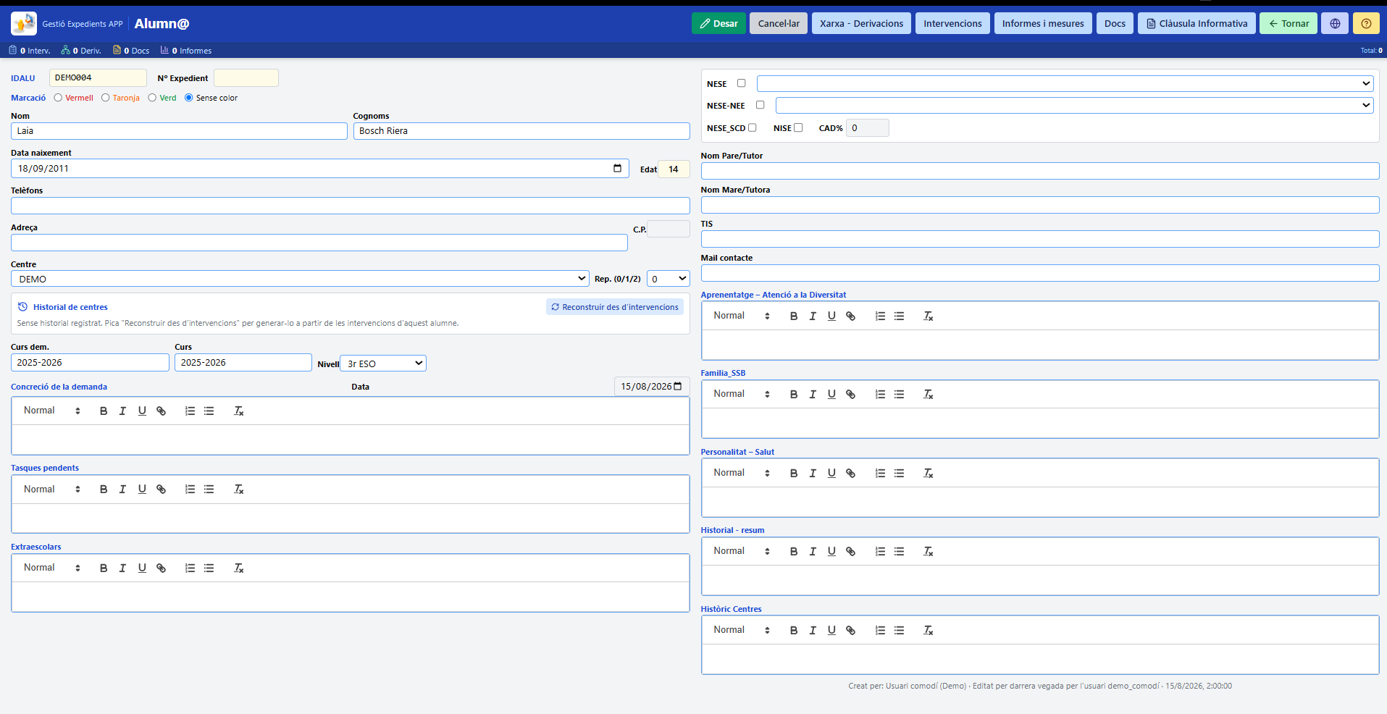The image size is (1387, 714).
Task: Open the Nivell 3r ESO dropdown
Action: click(x=383, y=364)
